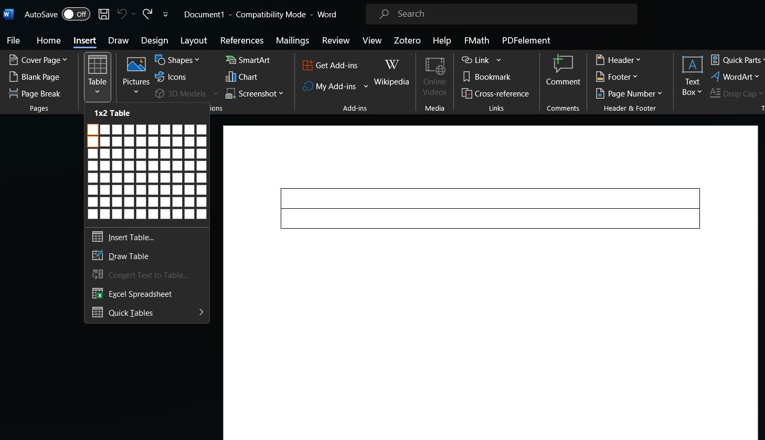Switch to the Layout tab
The width and height of the screenshot is (765, 440).
point(193,40)
